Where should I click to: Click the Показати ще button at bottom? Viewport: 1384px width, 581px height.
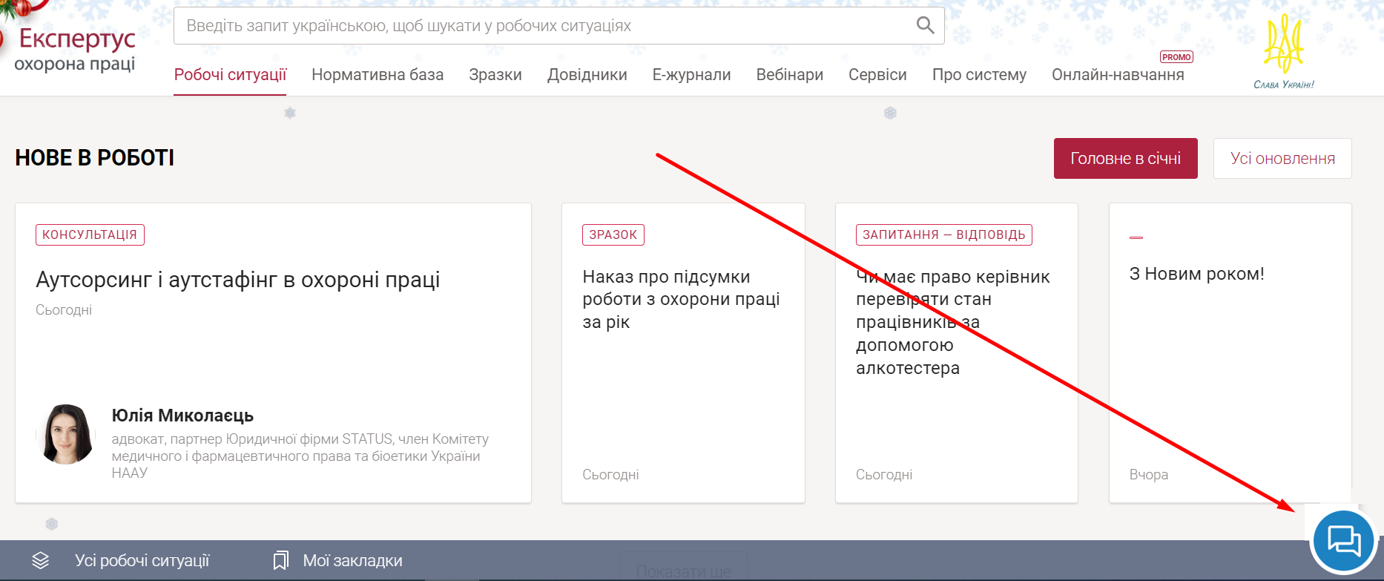683,571
